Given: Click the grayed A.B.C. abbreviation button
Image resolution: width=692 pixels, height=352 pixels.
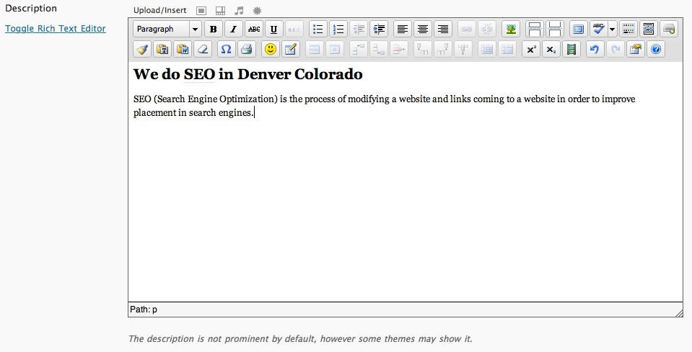Looking at the screenshot, I should pos(294,29).
